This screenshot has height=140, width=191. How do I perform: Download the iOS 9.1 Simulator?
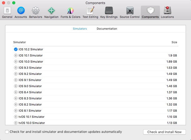[16, 80]
